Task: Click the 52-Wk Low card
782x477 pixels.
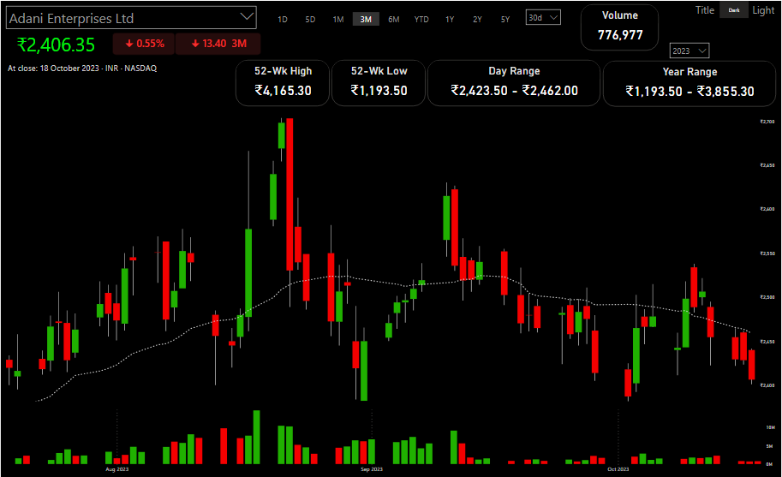Action: pyautogui.click(x=379, y=83)
